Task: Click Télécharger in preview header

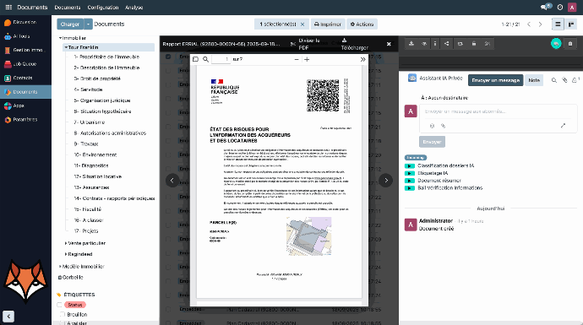Action: (354, 44)
